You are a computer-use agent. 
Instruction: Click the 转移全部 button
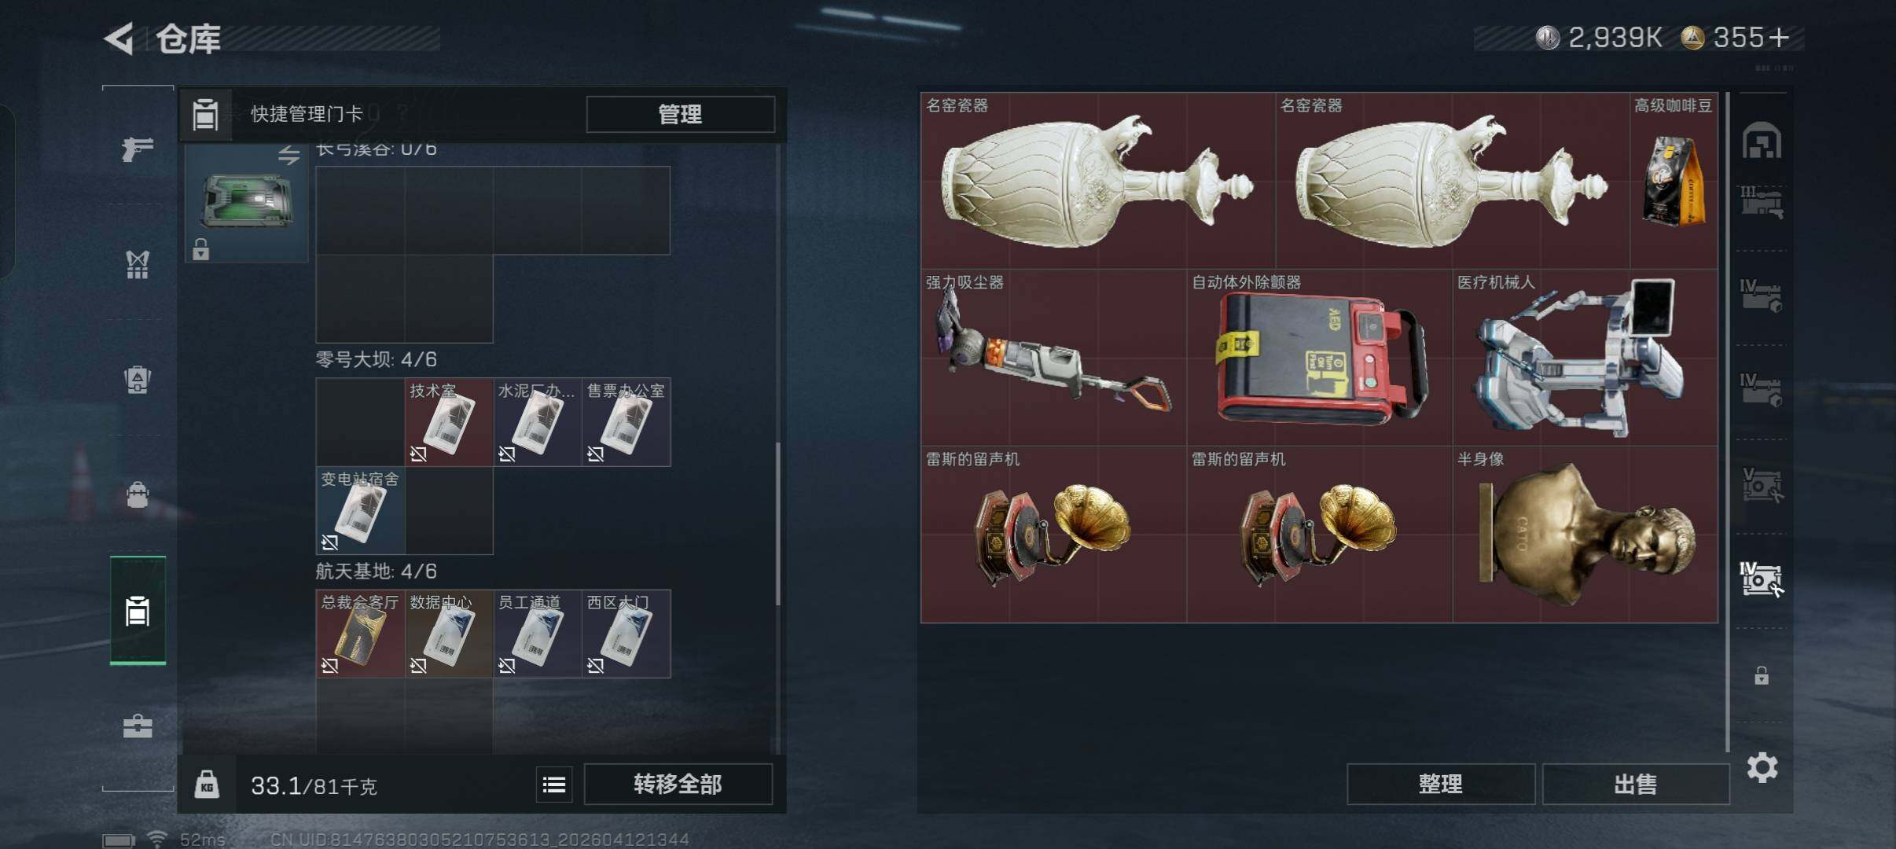pyautogui.click(x=678, y=785)
